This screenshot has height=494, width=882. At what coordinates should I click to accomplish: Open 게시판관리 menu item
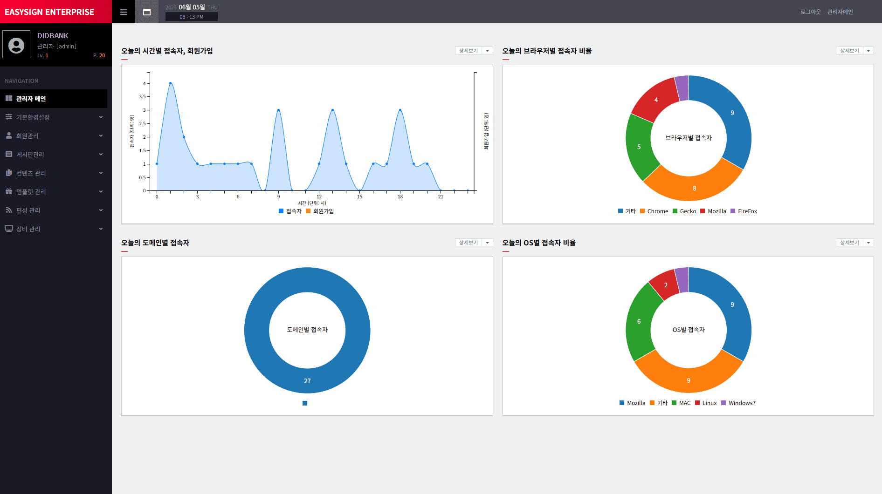click(x=54, y=155)
